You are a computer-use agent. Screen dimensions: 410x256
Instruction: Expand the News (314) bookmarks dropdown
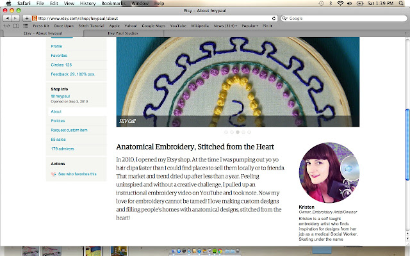pos(225,26)
